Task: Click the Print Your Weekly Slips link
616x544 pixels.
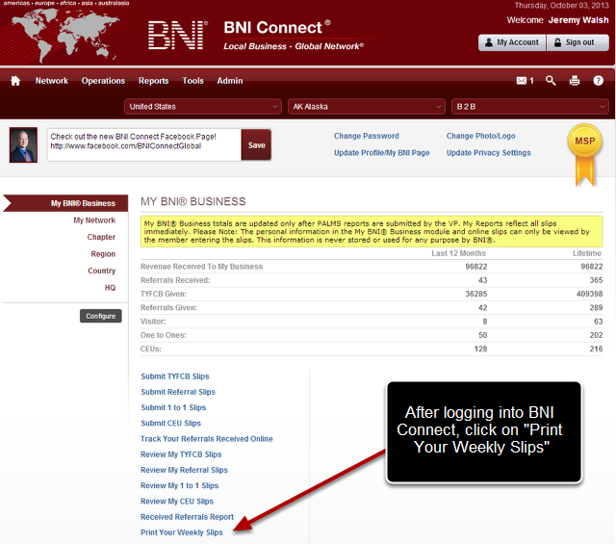Action: tap(181, 532)
